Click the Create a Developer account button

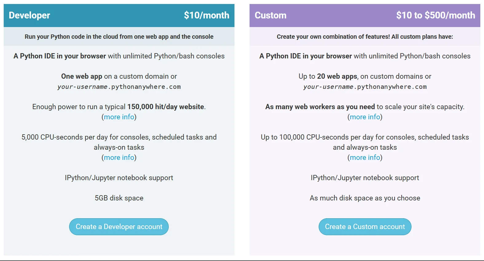point(119,227)
